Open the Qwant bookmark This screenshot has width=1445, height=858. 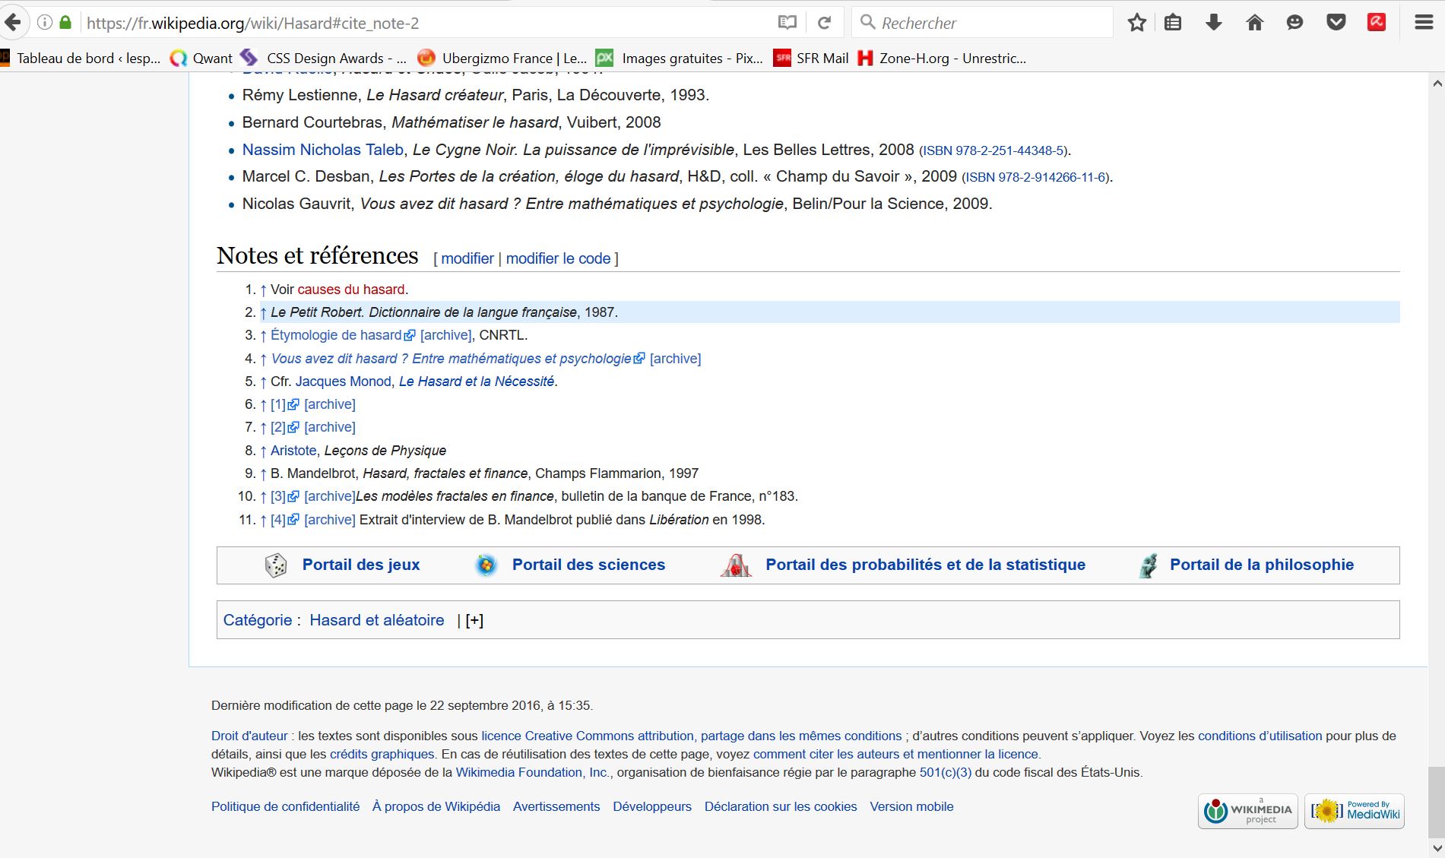[201, 58]
